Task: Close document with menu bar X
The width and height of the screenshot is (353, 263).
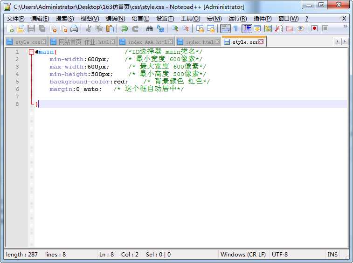Action: pyautogui.click(x=344, y=19)
